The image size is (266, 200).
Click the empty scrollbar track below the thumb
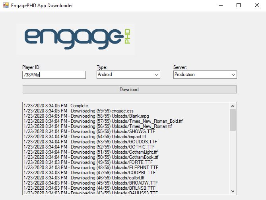click(233, 158)
